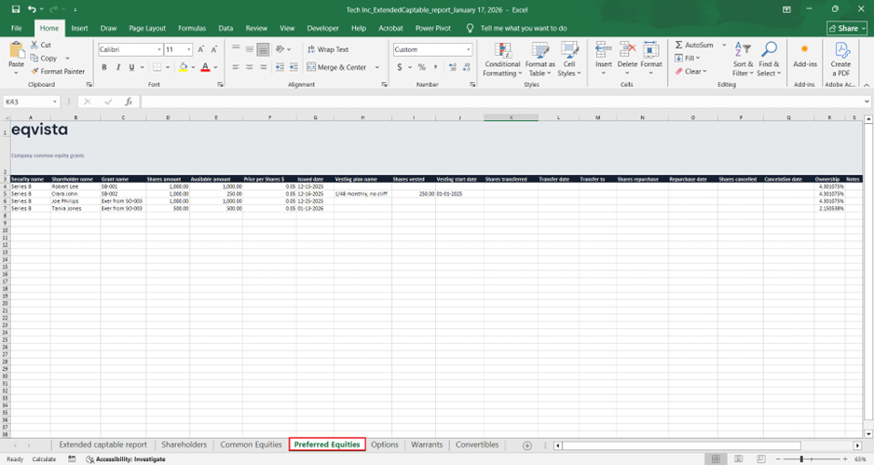This screenshot has height=465, width=874.
Task: Open the Shareholders sheet tab
Action: click(184, 444)
